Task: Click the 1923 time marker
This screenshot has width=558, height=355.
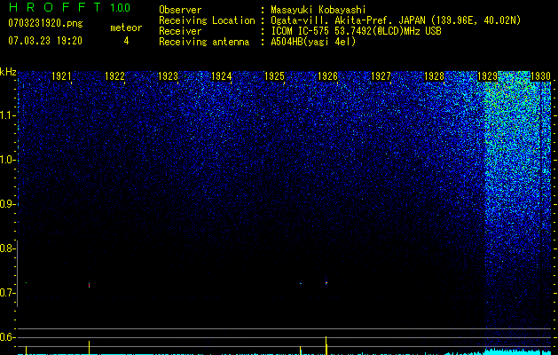Action: (x=168, y=75)
